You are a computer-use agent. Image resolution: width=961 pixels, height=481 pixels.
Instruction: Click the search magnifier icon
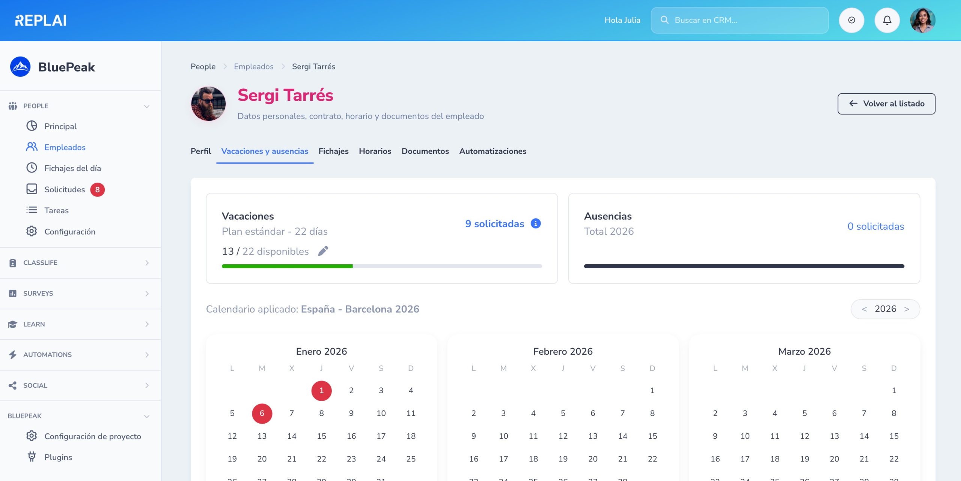tap(664, 20)
